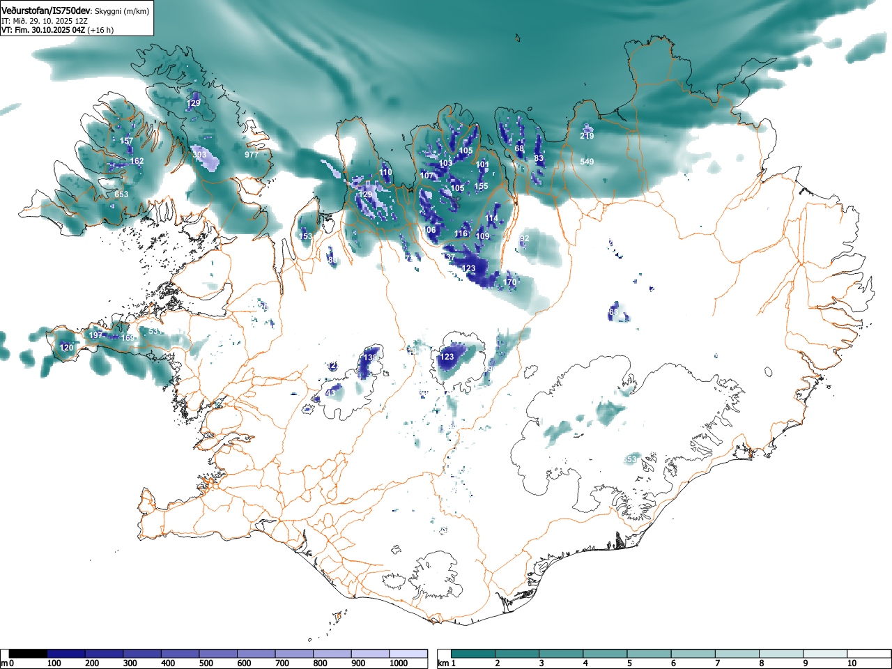Click the '106' value on the map

(x=429, y=230)
